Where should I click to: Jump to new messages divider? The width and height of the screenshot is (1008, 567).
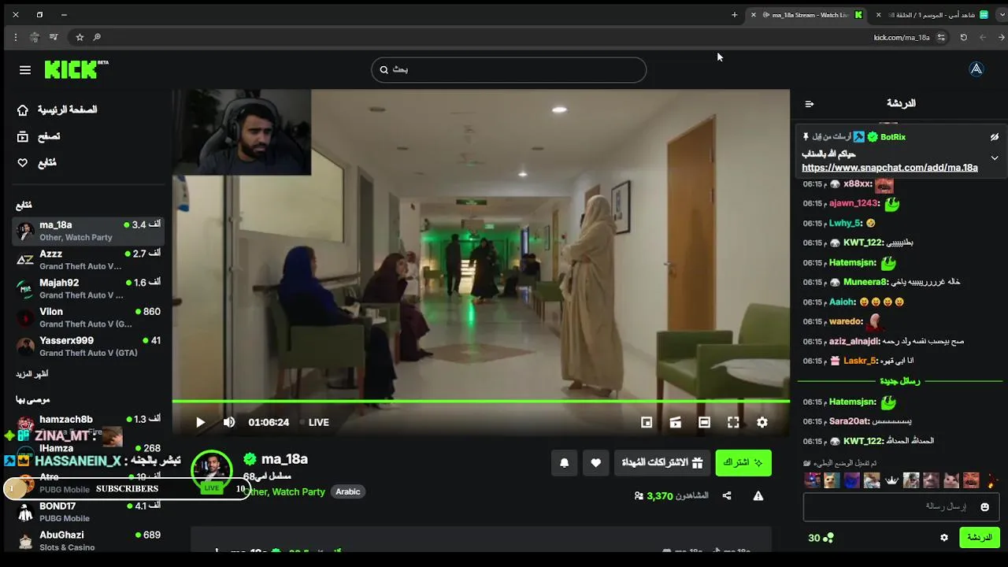pyautogui.click(x=899, y=381)
